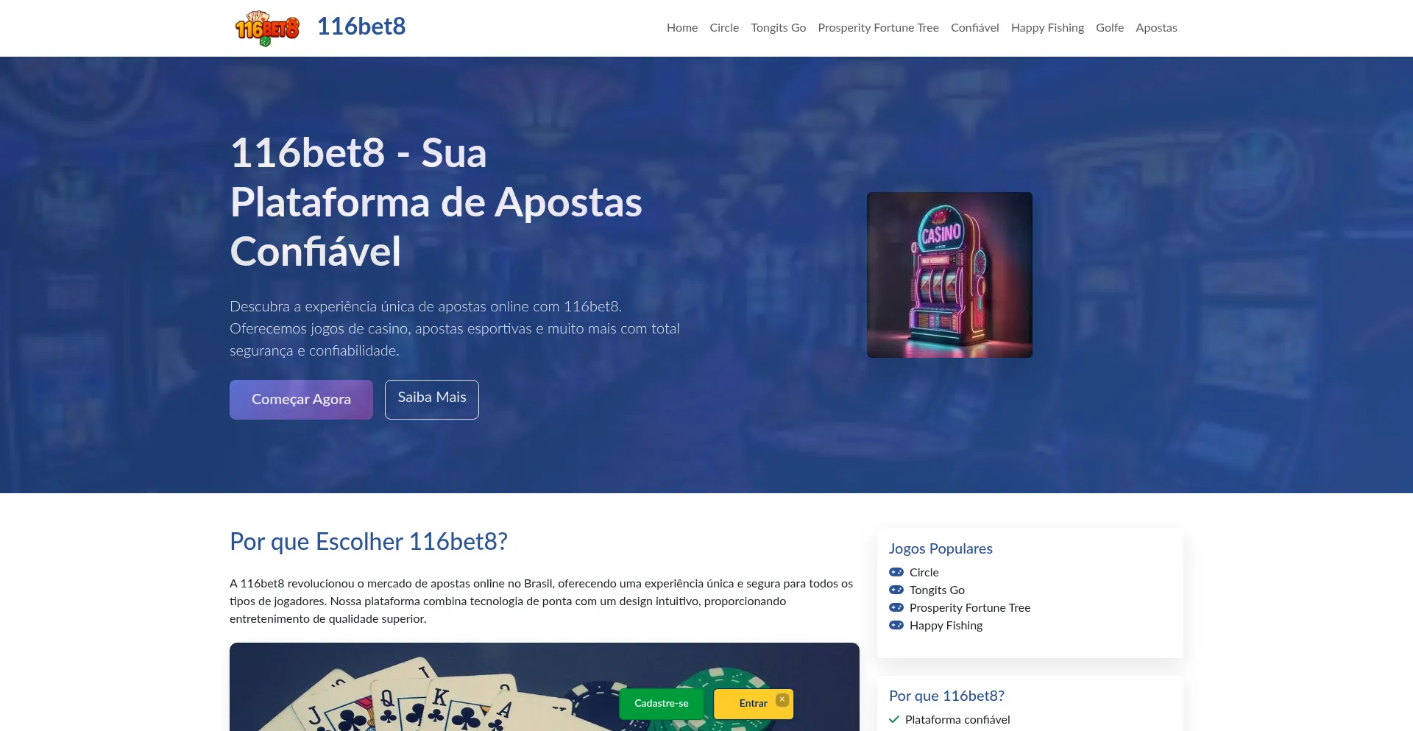Open the Home menu item
This screenshot has width=1413, height=731.
pos(682,28)
